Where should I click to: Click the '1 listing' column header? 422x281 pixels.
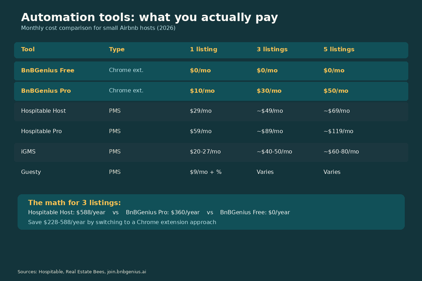[x=204, y=50]
